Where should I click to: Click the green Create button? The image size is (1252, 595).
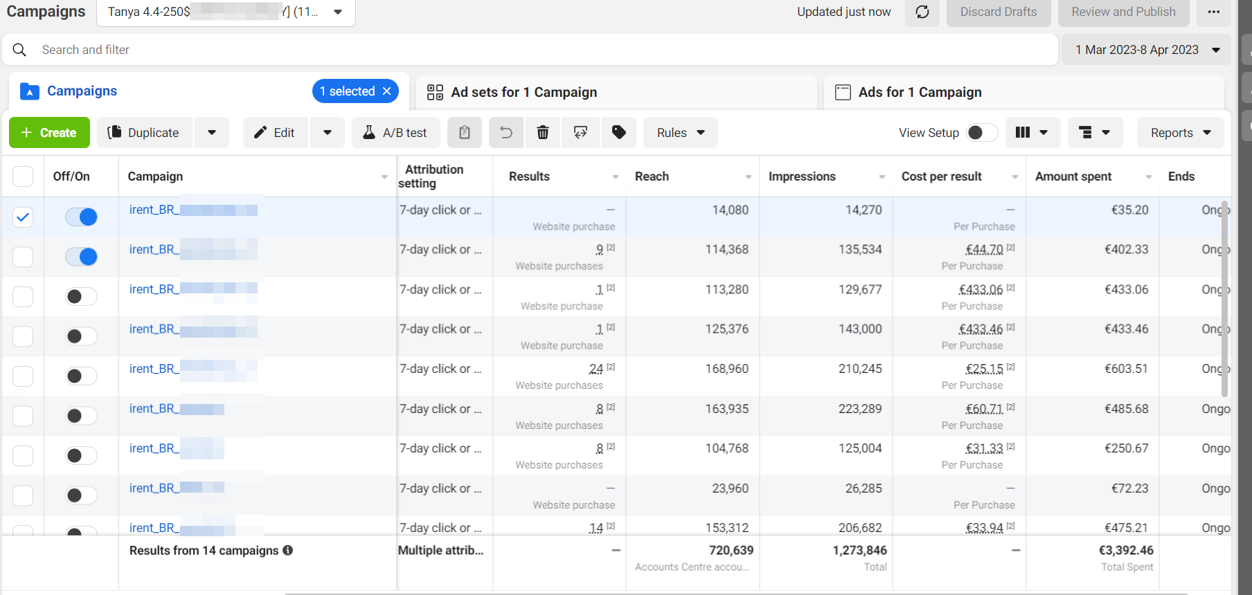click(x=49, y=132)
